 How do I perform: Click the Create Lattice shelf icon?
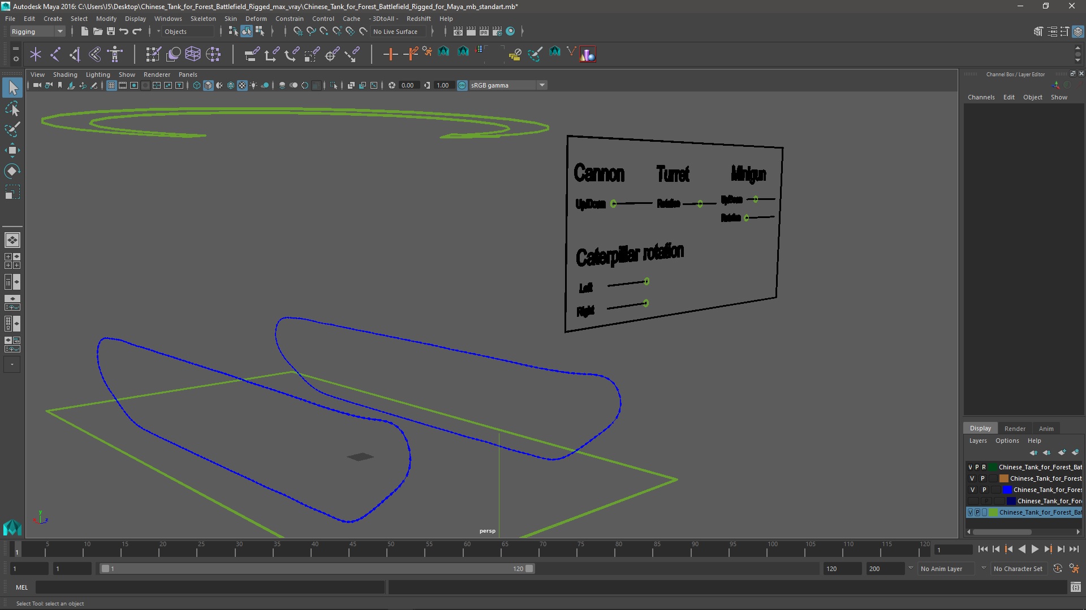(193, 54)
